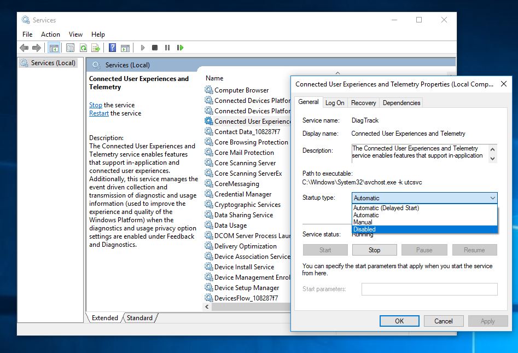Collapse the Startup type combo box arrow
The height and width of the screenshot is (353, 518).
click(x=492, y=198)
